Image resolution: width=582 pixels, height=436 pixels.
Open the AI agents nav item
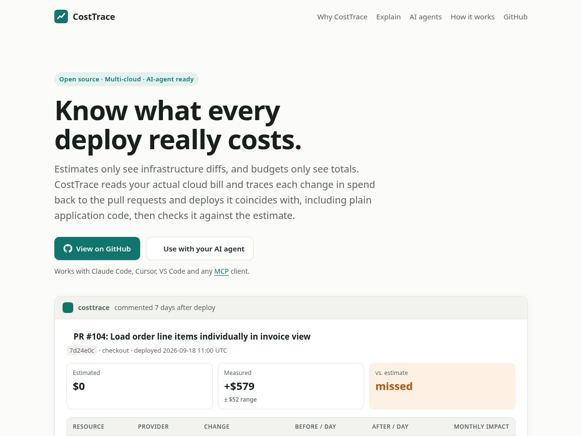[x=426, y=17]
